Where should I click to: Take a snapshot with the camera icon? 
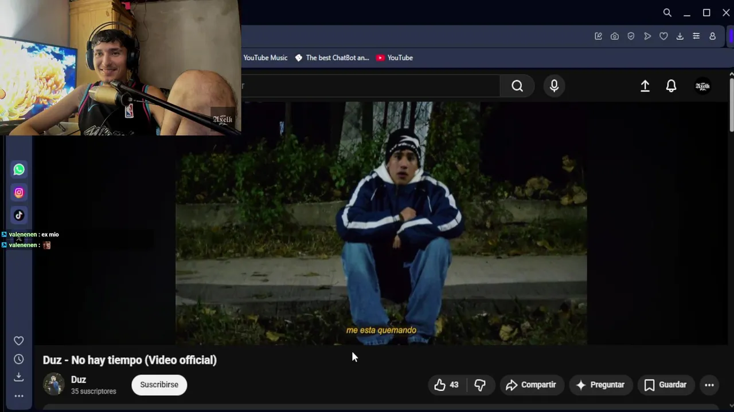615,36
